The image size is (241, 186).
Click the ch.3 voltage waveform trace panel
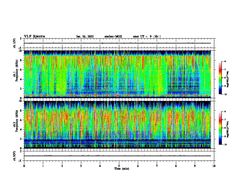[x=120, y=156]
